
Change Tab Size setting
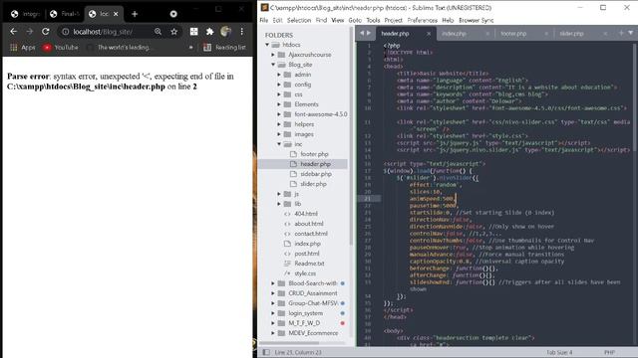(559, 352)
